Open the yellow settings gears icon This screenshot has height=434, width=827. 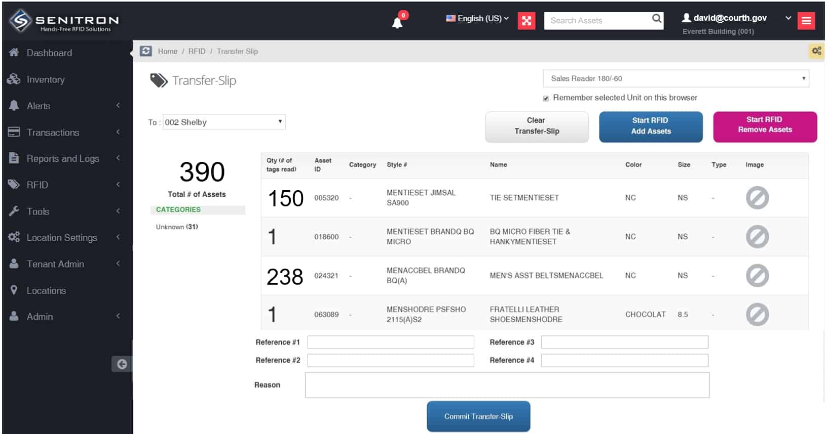click(x=816, y=51)
